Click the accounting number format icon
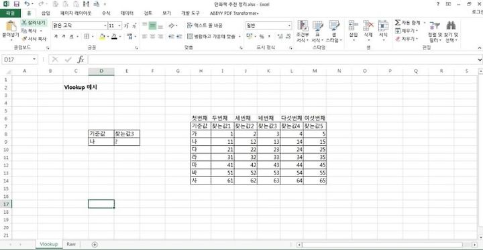The width and height of the screenshot is (483, 250). pyautogui.click(x=250, y=37)
